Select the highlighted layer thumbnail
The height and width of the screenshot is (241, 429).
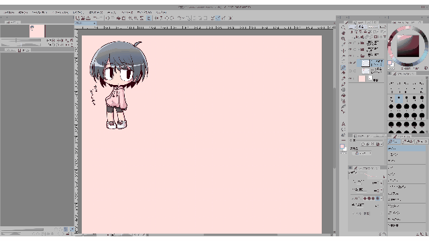(x=365, y=63)
